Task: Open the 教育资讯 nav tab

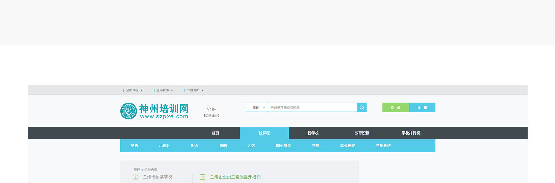Action: point(362,133)
